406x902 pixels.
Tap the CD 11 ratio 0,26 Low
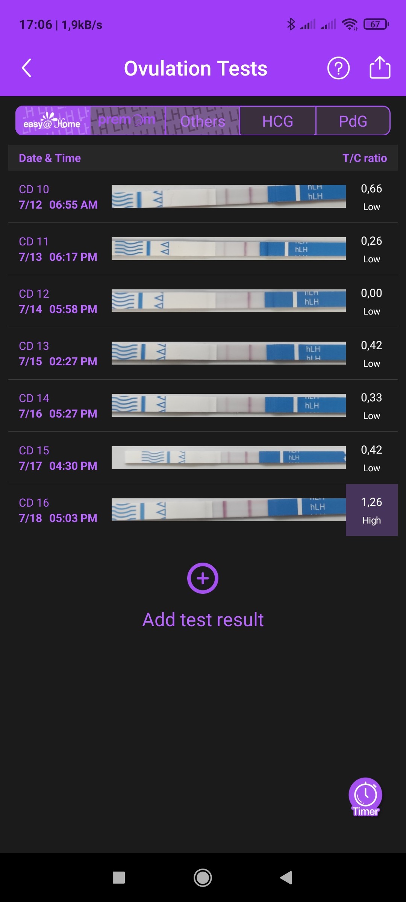point(371,249)
